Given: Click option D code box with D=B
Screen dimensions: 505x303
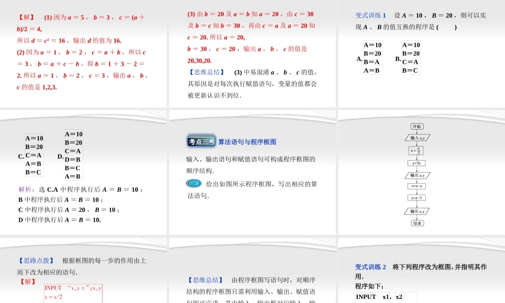Looking at the screenshot, I should tap(73, 155).
